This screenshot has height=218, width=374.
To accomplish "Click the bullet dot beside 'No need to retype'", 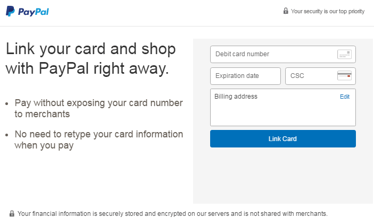I will pyautogui.click(x=6, y=135).
